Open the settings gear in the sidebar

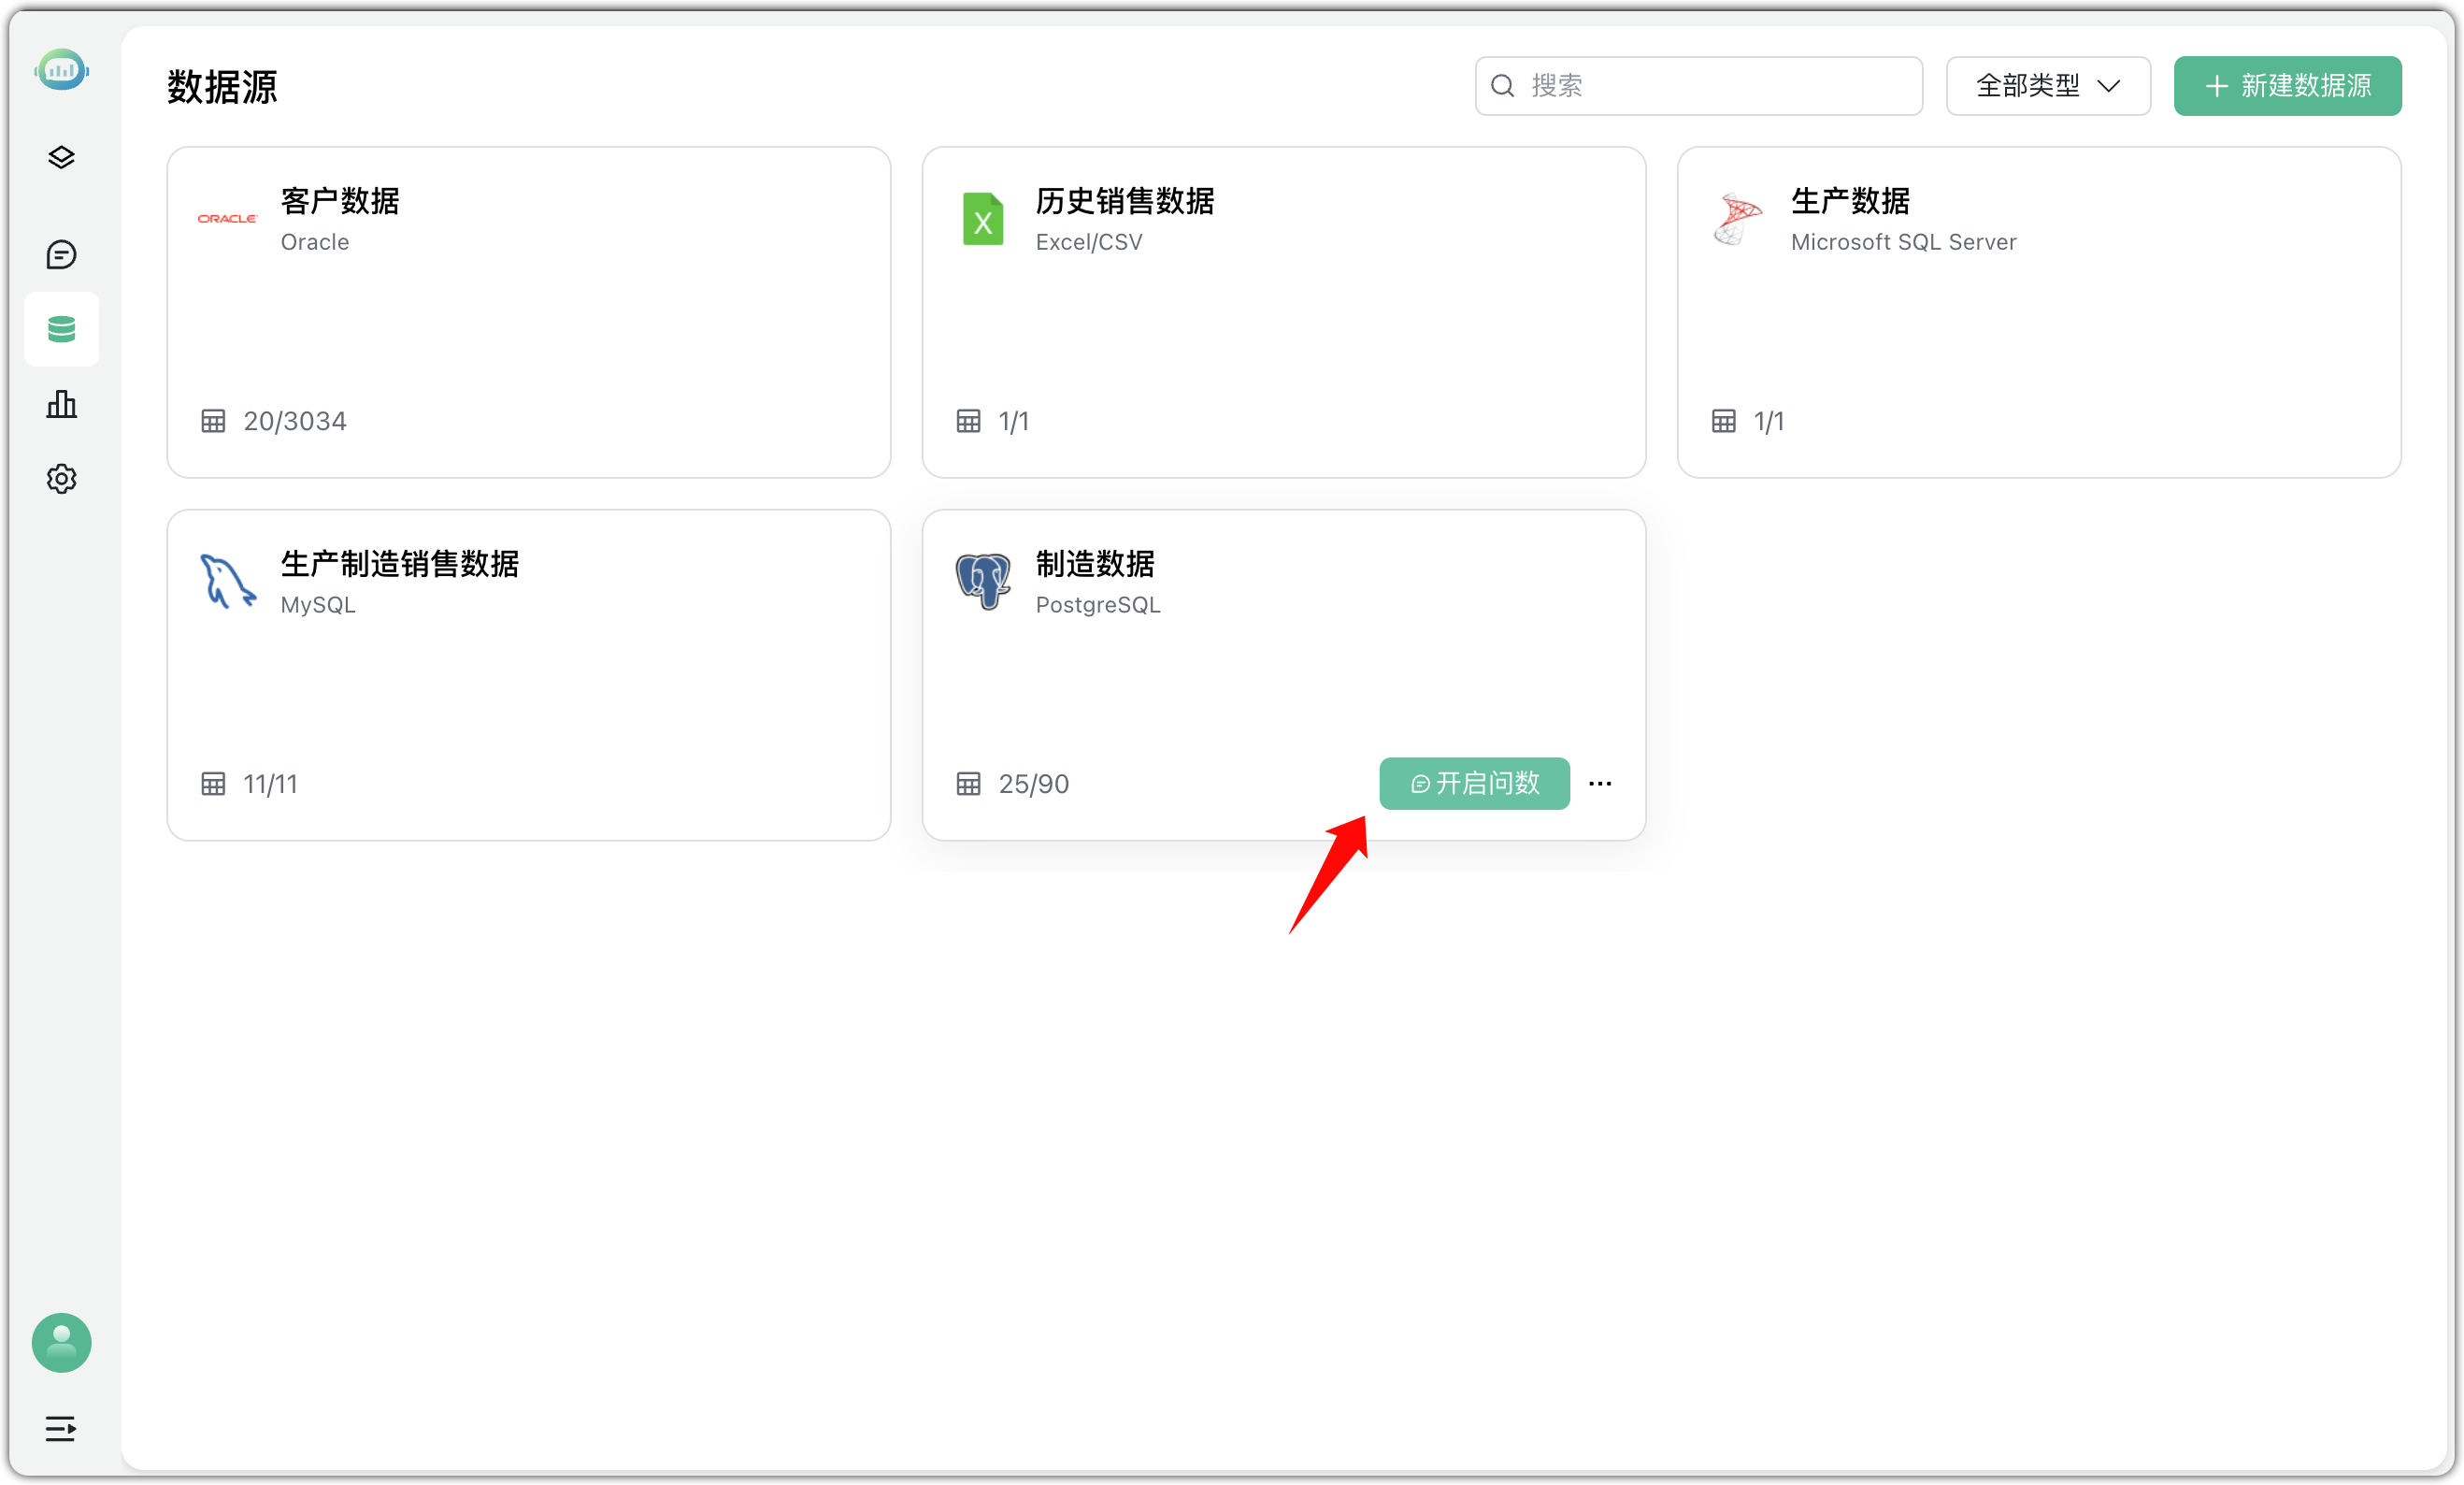click(x=61, y=478)
